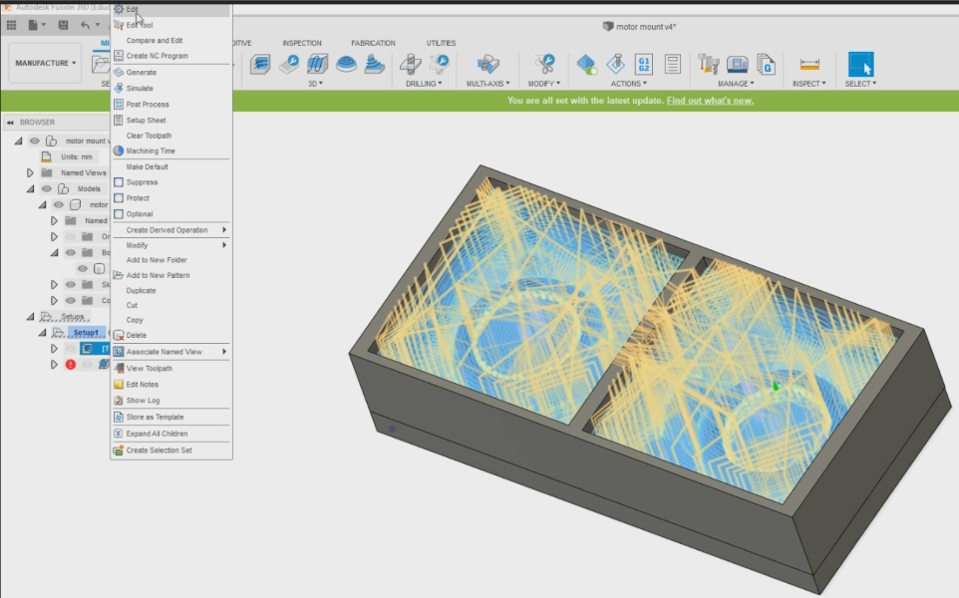This screenshot has width=959, height=598.
Task: Choose Edit in the context menu
Action: [x=170, y=9]
